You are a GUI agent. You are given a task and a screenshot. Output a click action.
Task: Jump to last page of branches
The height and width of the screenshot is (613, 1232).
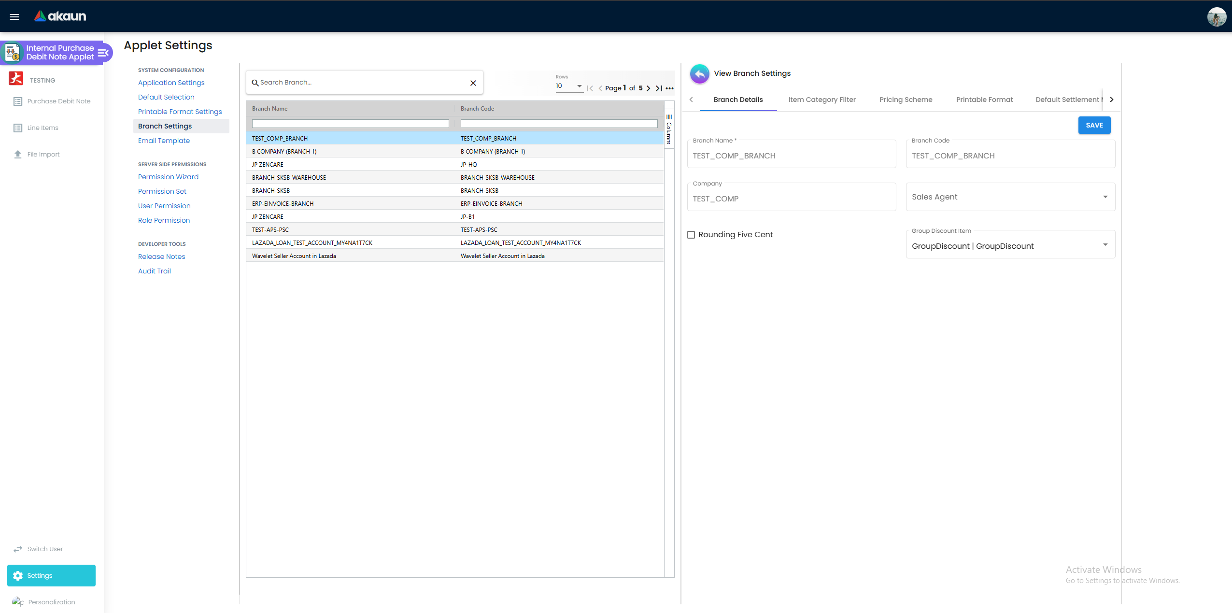(x=659, y=88)
